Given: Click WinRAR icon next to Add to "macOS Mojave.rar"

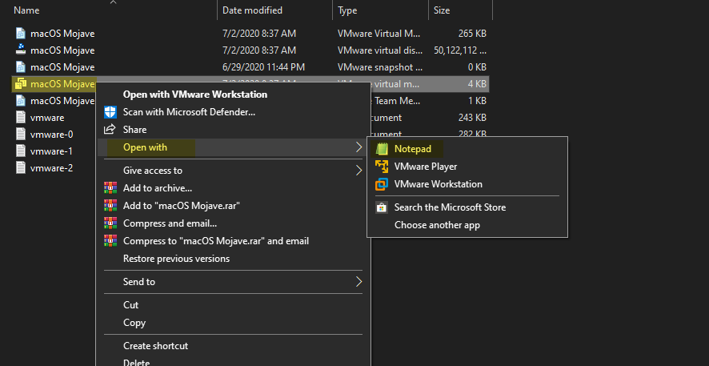Looking at the screenshot, I should click(110, 205).
